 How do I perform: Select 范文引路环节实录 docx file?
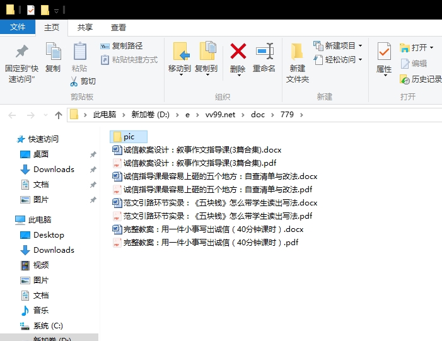(x=215, y=203)
